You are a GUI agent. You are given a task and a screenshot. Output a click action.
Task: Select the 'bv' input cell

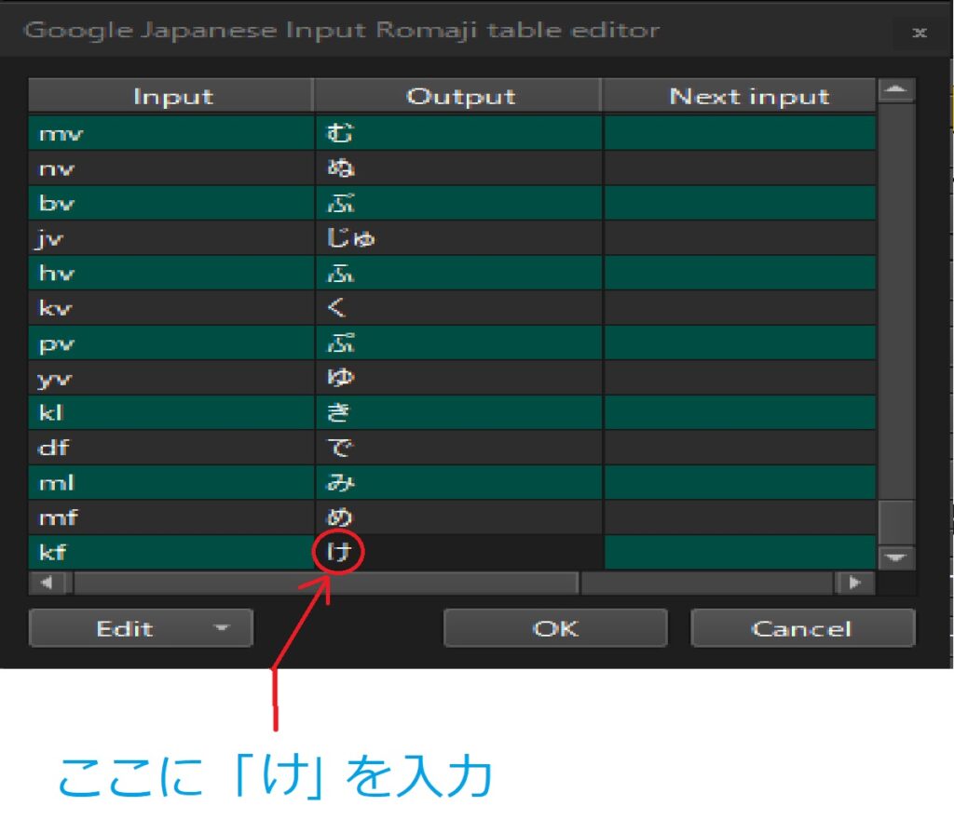171,203
